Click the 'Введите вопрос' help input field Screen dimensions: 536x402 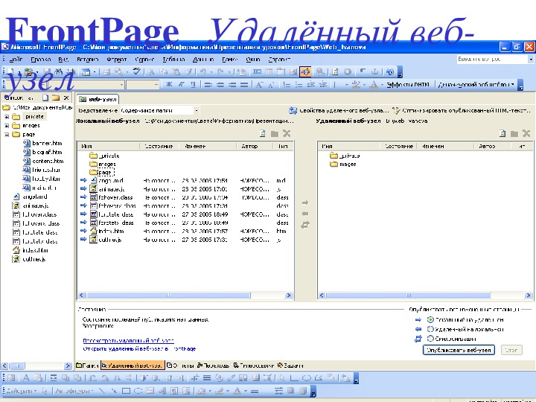[492, 59]
